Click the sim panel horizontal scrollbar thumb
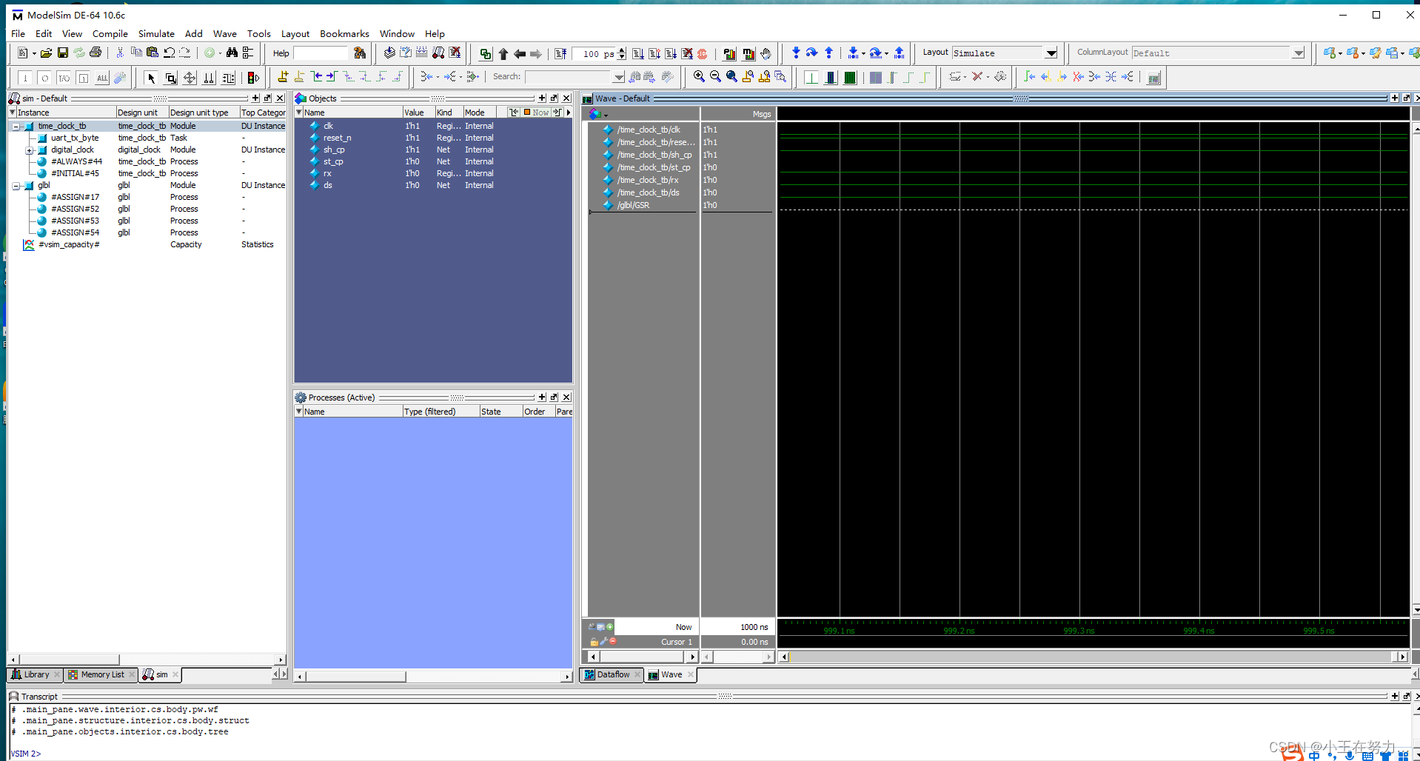The image size is (1420, 761). pos(70,659)
